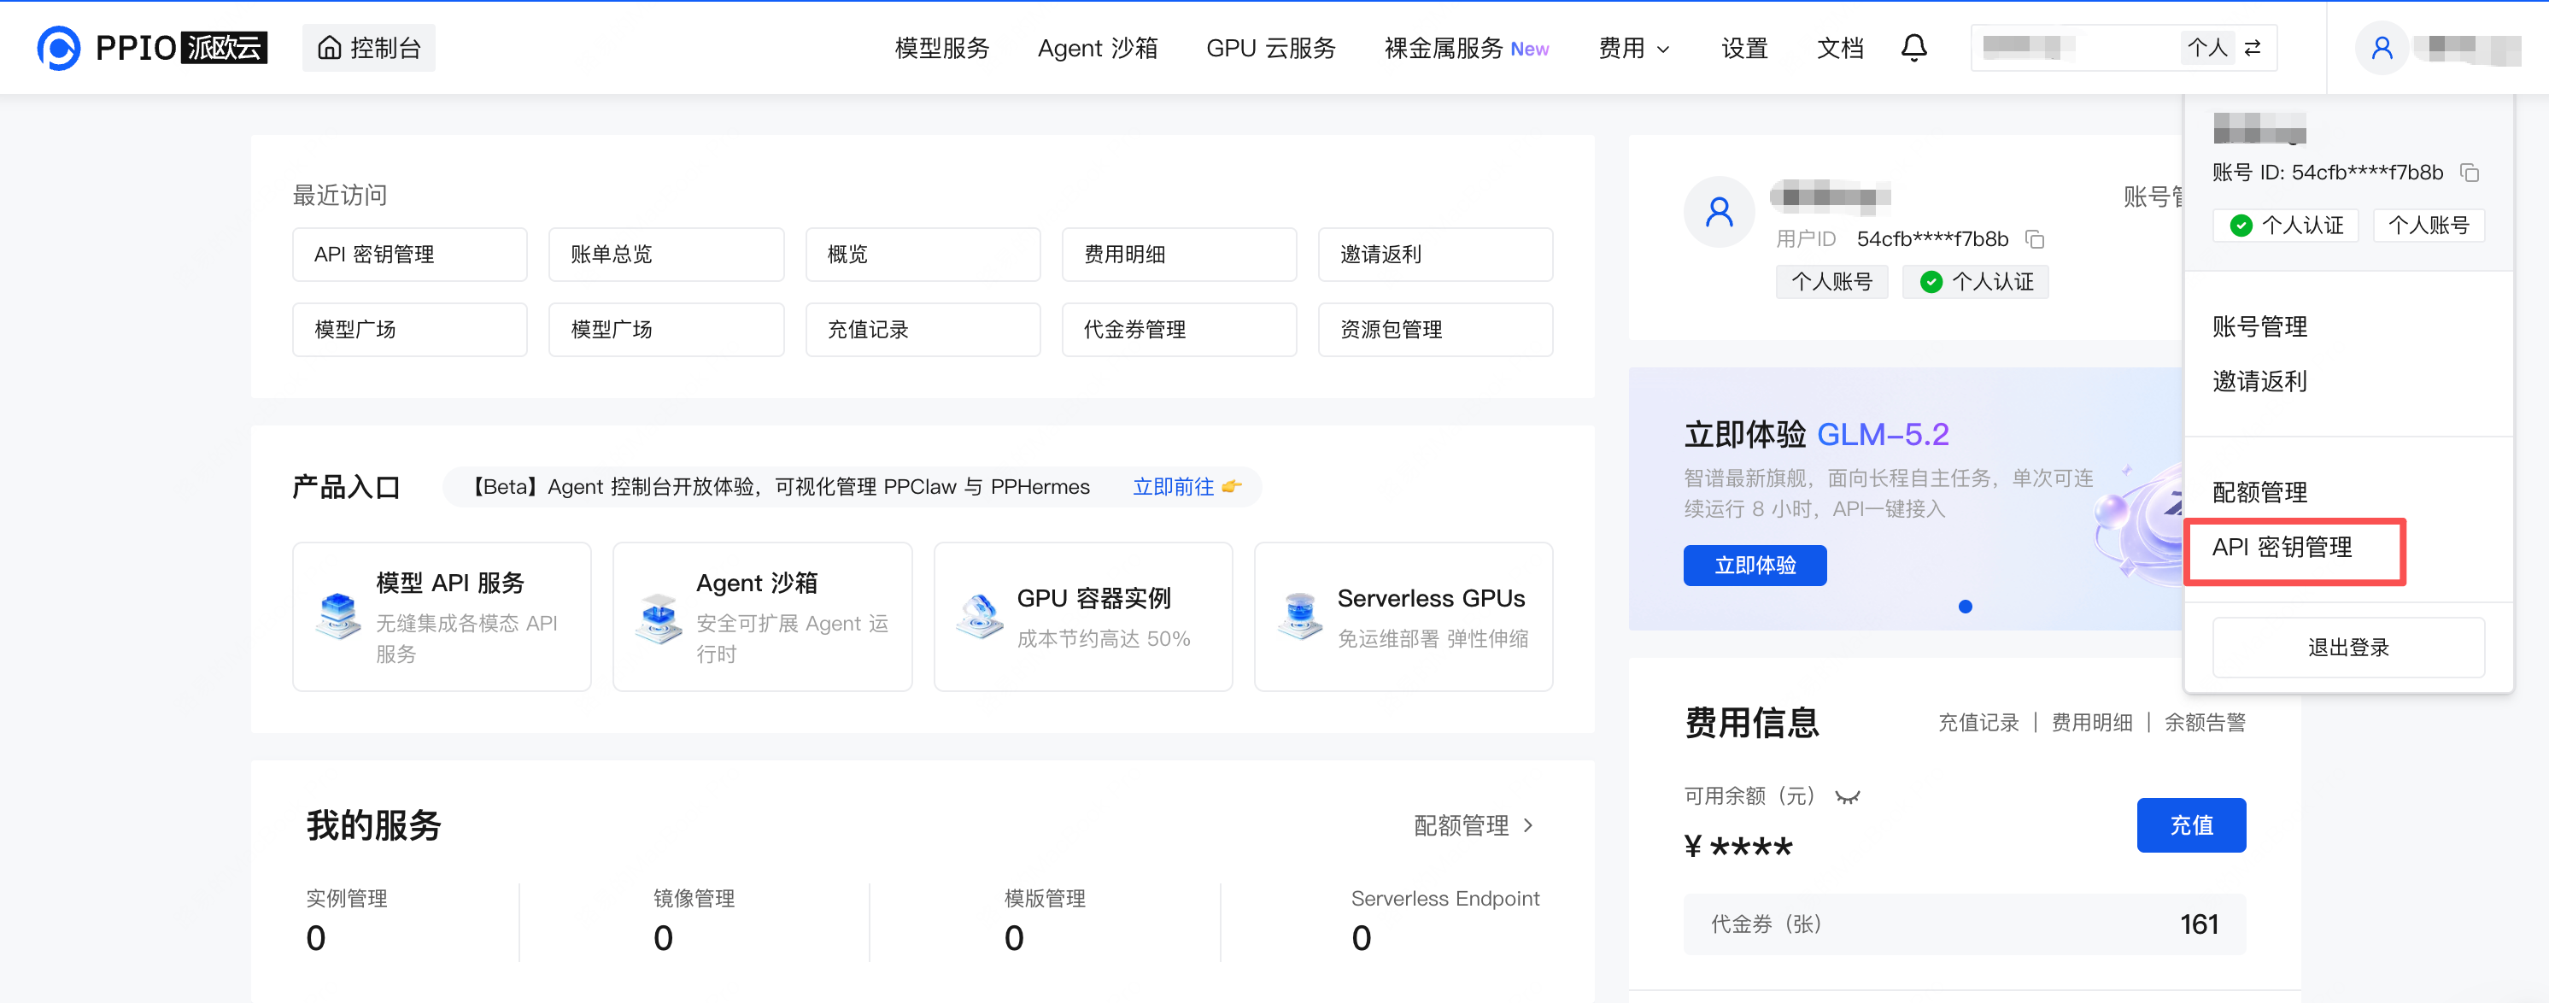Click the switch account arrows icon
Image resolution: width=2549 pixels, height=1003 pixels.
click(x=2252, y=48)
